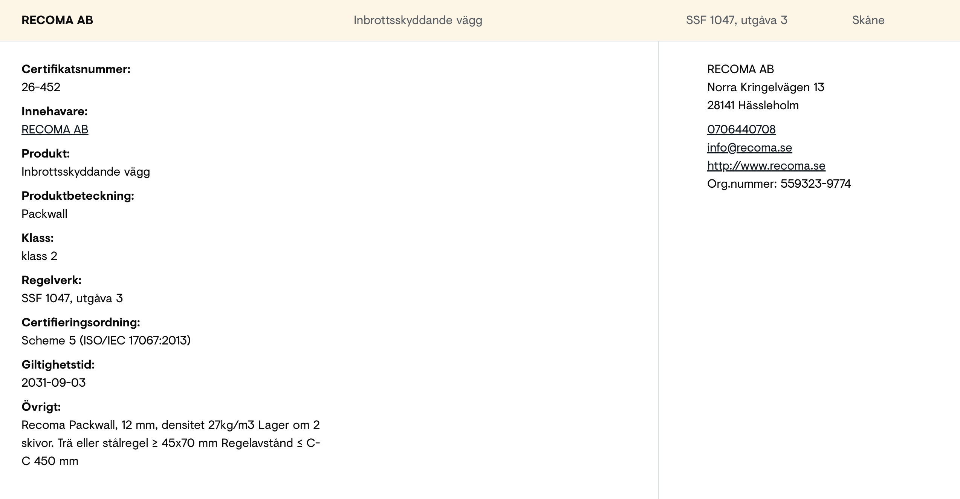Click the Skåne region in header row
960x499 pixels.
tap(868, 20)
